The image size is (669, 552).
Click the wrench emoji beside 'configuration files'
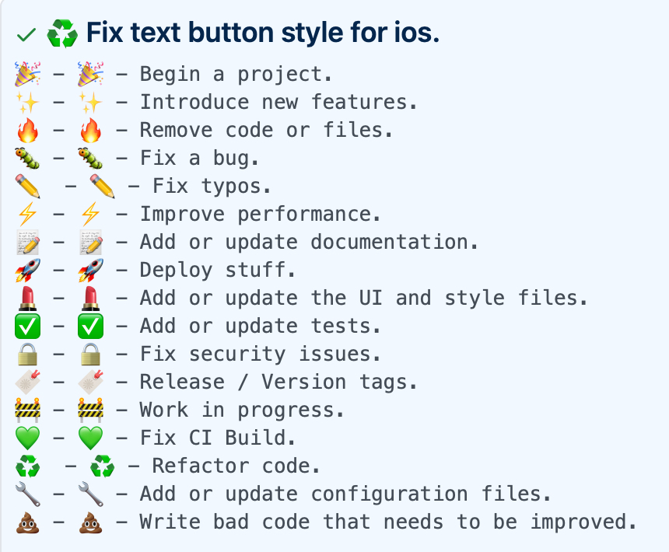[x=90, y=494]
